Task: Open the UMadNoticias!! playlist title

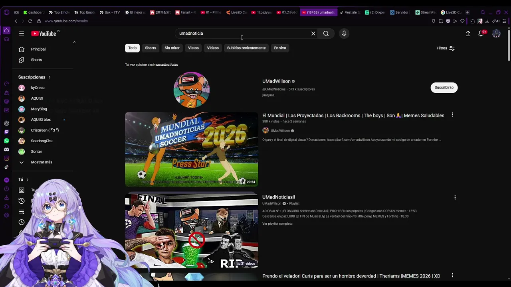Action: point(279,197)
